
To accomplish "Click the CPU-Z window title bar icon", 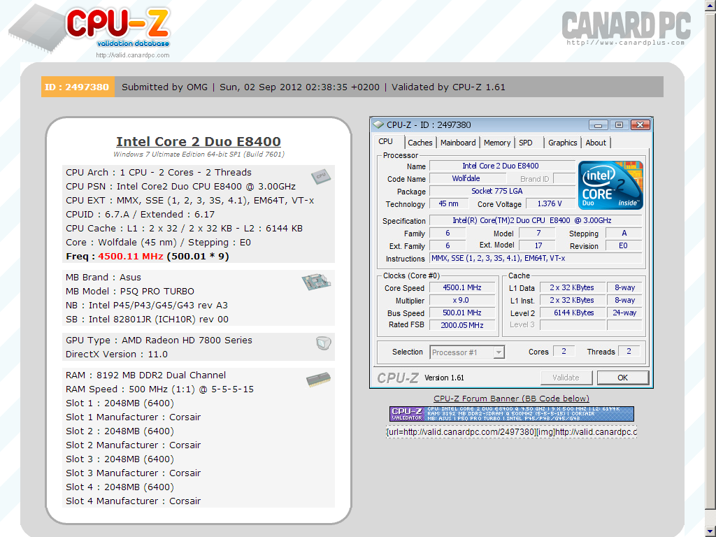I will [378, 124].
